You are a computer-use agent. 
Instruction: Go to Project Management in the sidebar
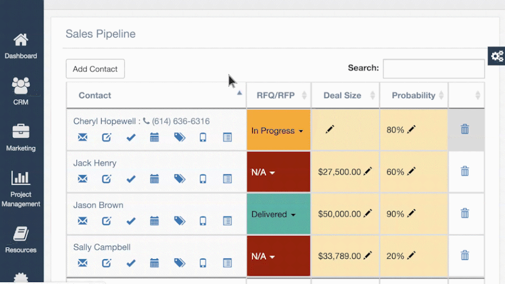coord(21,189)
